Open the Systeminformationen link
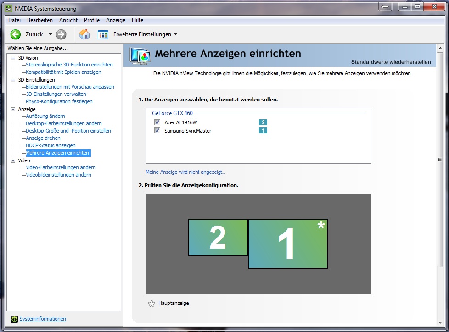The height and width of the screenshot is (332, 449). point(43,319)
